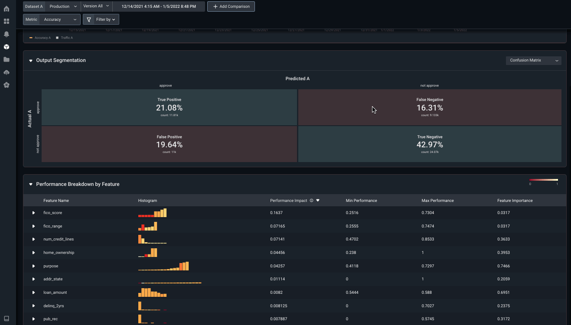Click the Add Comparison button

pyautogui.click(x=231, y=6)
